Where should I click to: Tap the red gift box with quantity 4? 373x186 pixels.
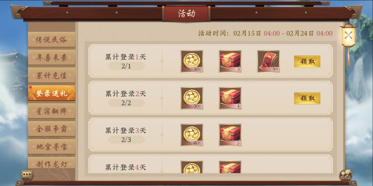pos(230,98)
